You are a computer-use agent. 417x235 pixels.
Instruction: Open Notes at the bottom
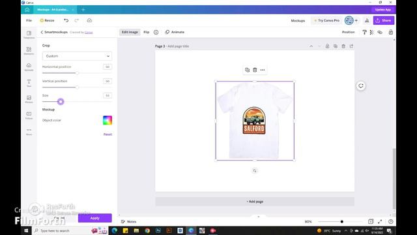pyautogui.click(x=128, y=222)
